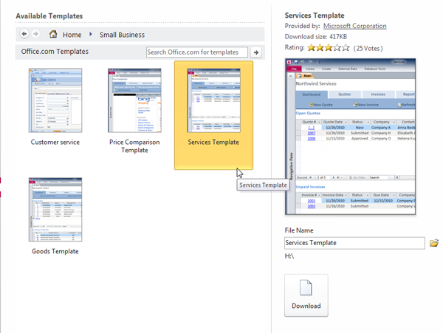This screenshot has height=333, width=443.
Task: Click the Customer service label
Action: tap(55, 142)
